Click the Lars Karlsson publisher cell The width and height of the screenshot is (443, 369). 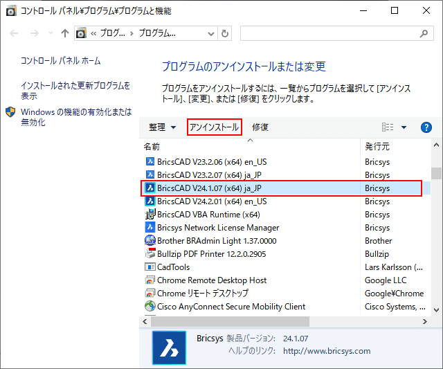point(394,267)
